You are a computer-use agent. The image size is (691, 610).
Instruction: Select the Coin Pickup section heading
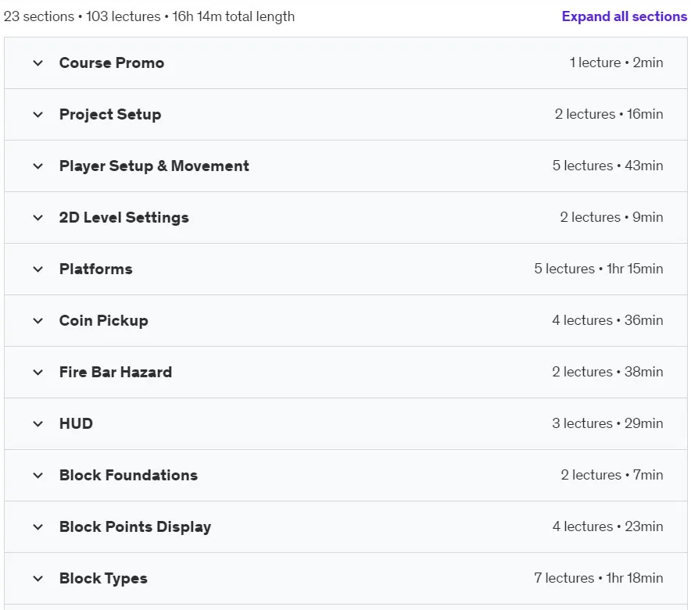(x=103, y=321)
